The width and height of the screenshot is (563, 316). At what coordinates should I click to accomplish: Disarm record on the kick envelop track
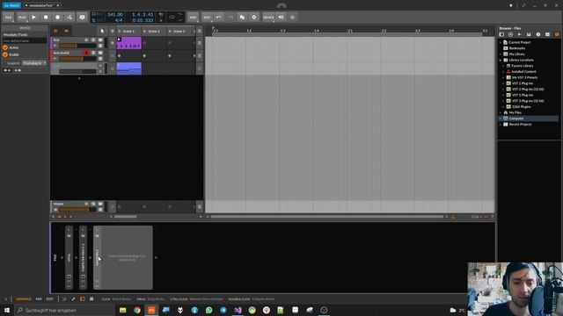click(x=86, y=53)
